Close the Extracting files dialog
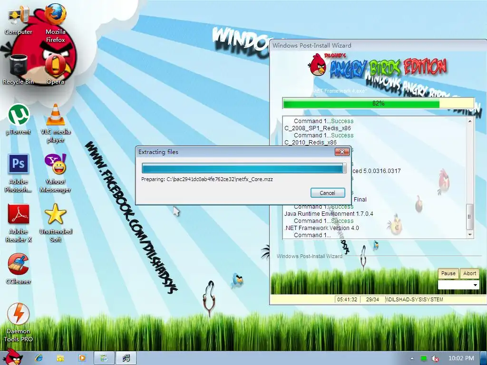 click(x=342, y=152)
